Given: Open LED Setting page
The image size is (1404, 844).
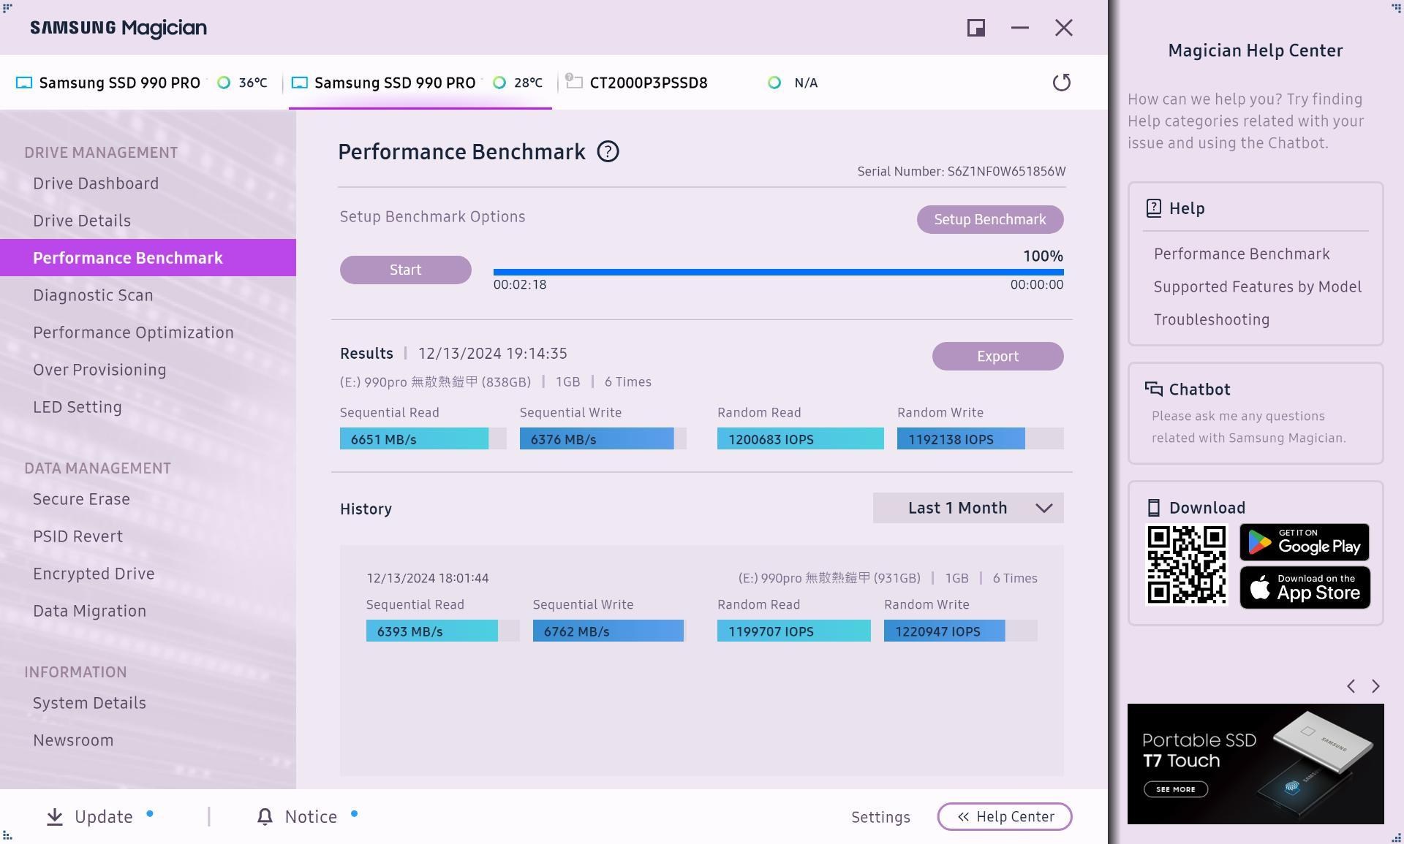Looking at the screenshot, I should [x=78, y=407].
